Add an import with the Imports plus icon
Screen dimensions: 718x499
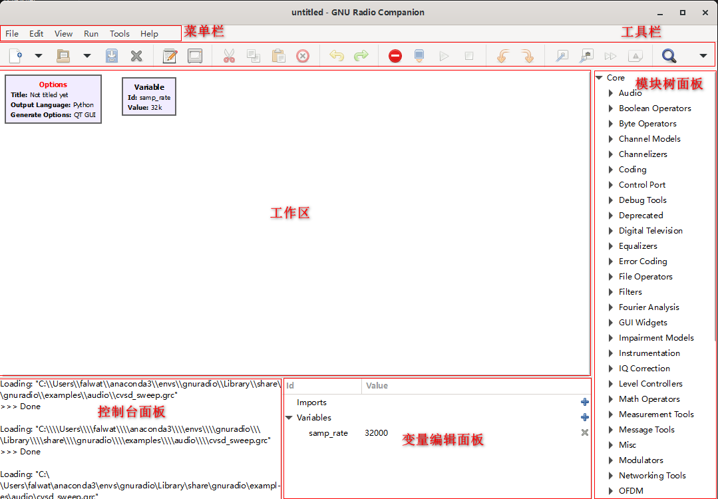click(585, 402)
